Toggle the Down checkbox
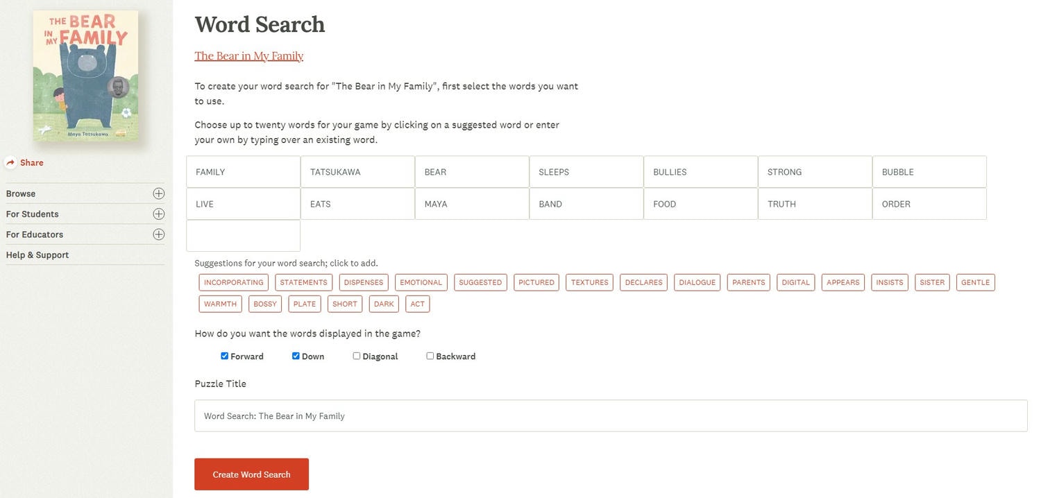This screenshot has height=498, width=1041. click(296, 356)
